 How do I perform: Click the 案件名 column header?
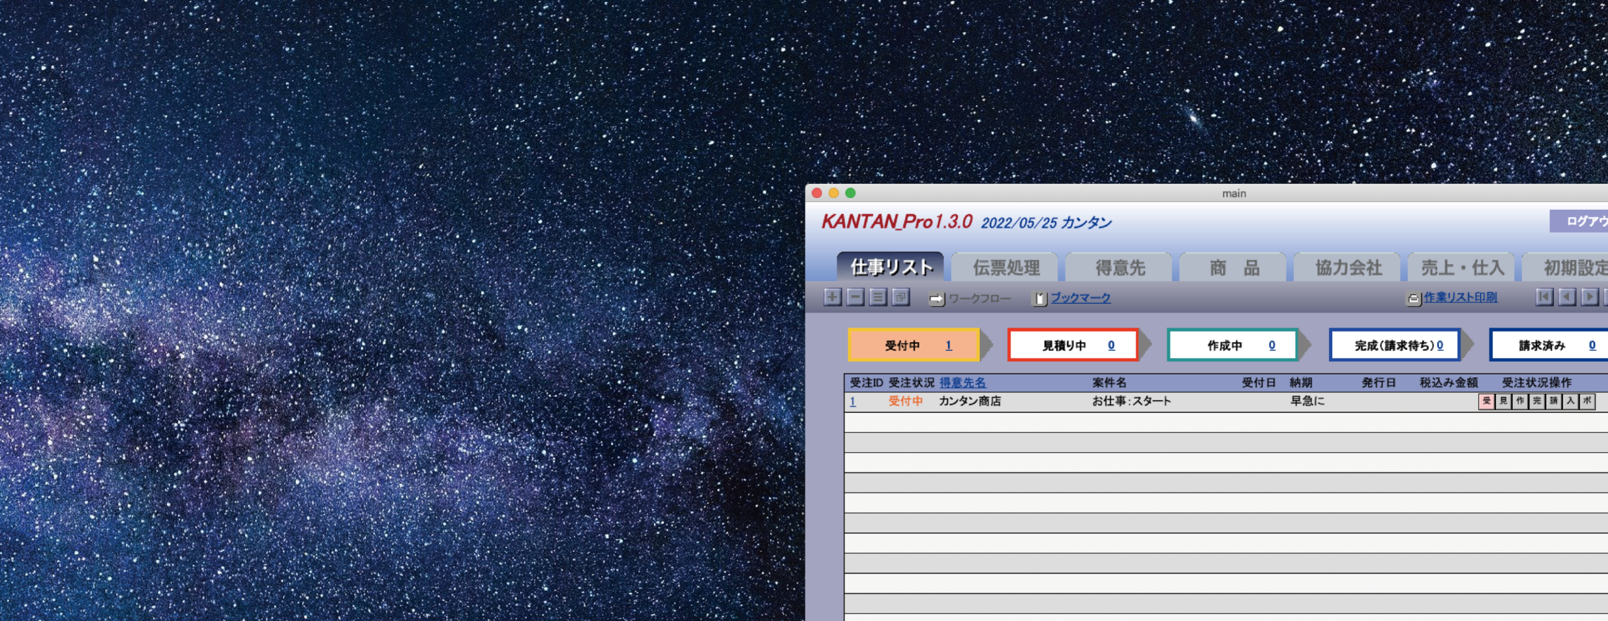(x=1109, y=383)
